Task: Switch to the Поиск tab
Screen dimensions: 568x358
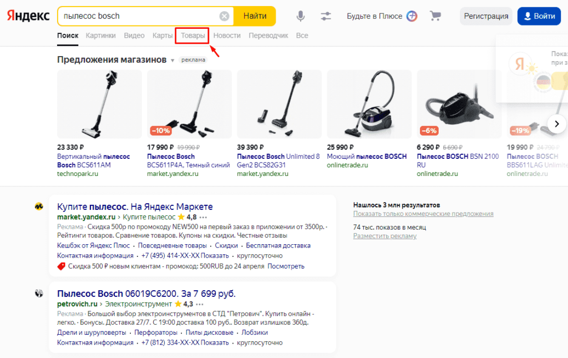Action: tap(68, 36)
